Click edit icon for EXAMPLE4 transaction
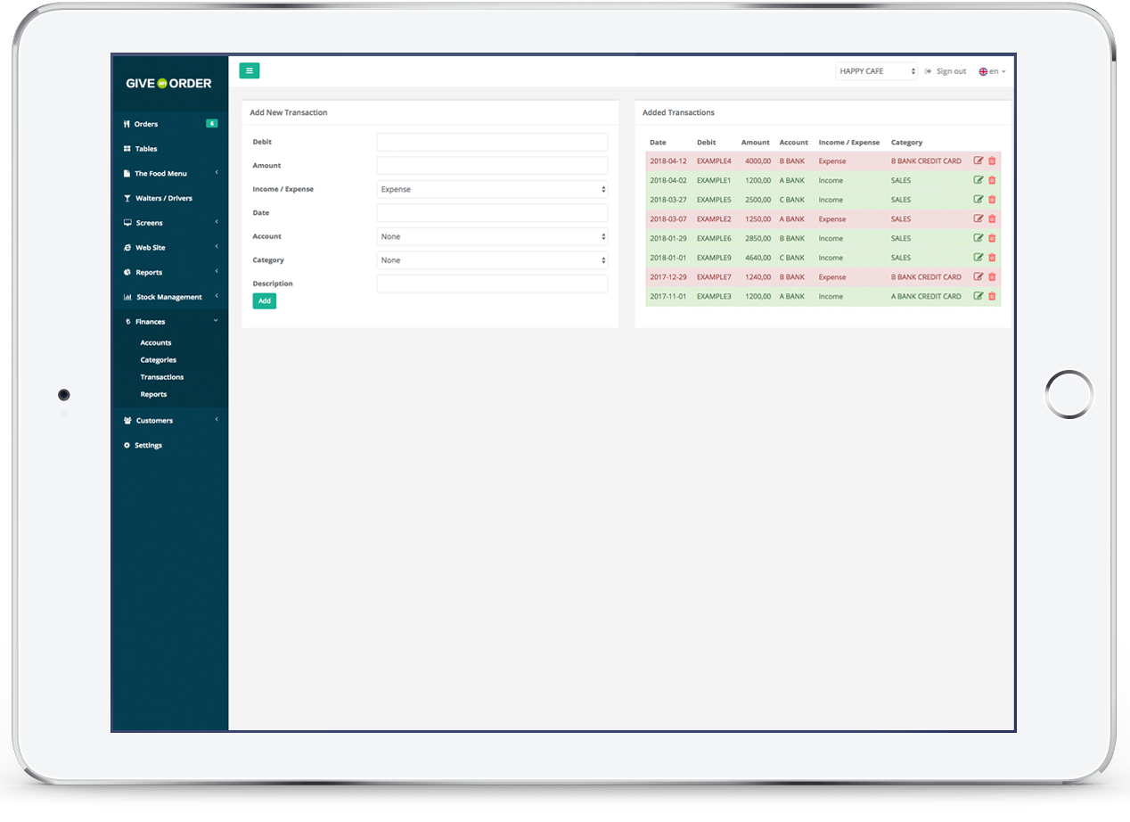This screenshot has height=822, width=1130. pyautogui.click(x=979, y=161)
